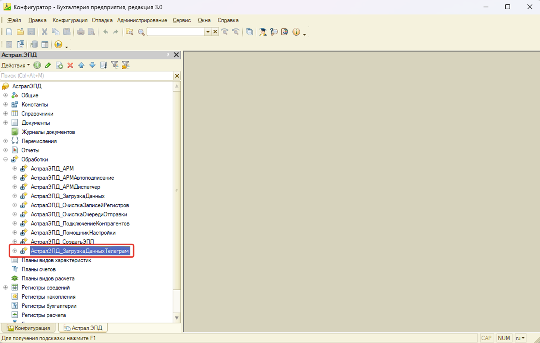Open the Файл menu
The image size is (540, 343).
[x=14, y=20]
